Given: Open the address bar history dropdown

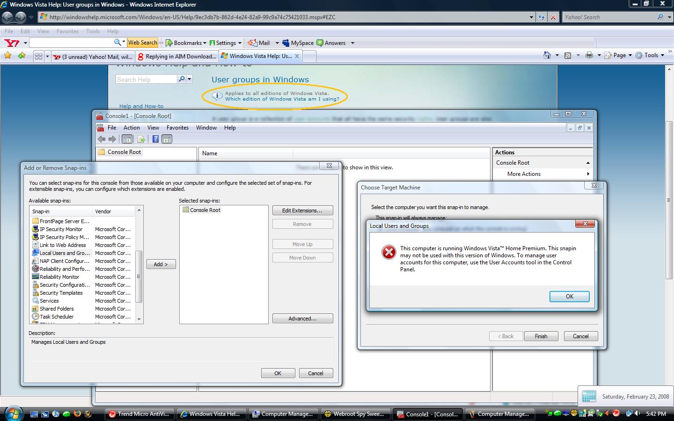Looking at the screenshot, I should click(531, 17).
